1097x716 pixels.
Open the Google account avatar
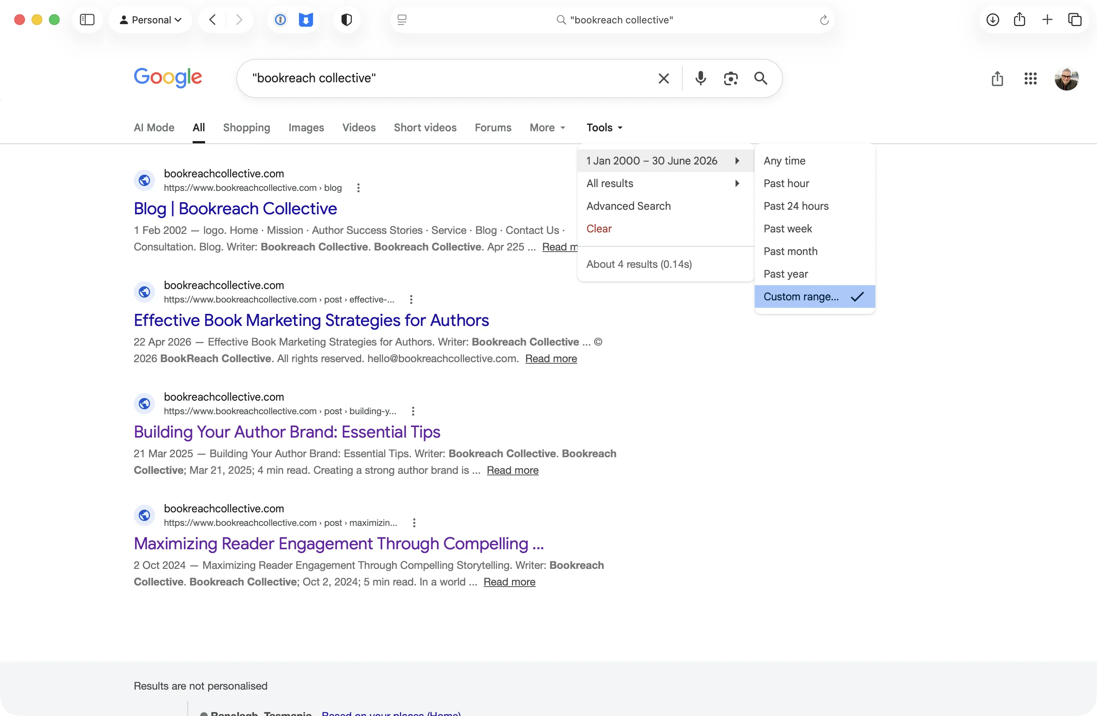coord(1066,78)
